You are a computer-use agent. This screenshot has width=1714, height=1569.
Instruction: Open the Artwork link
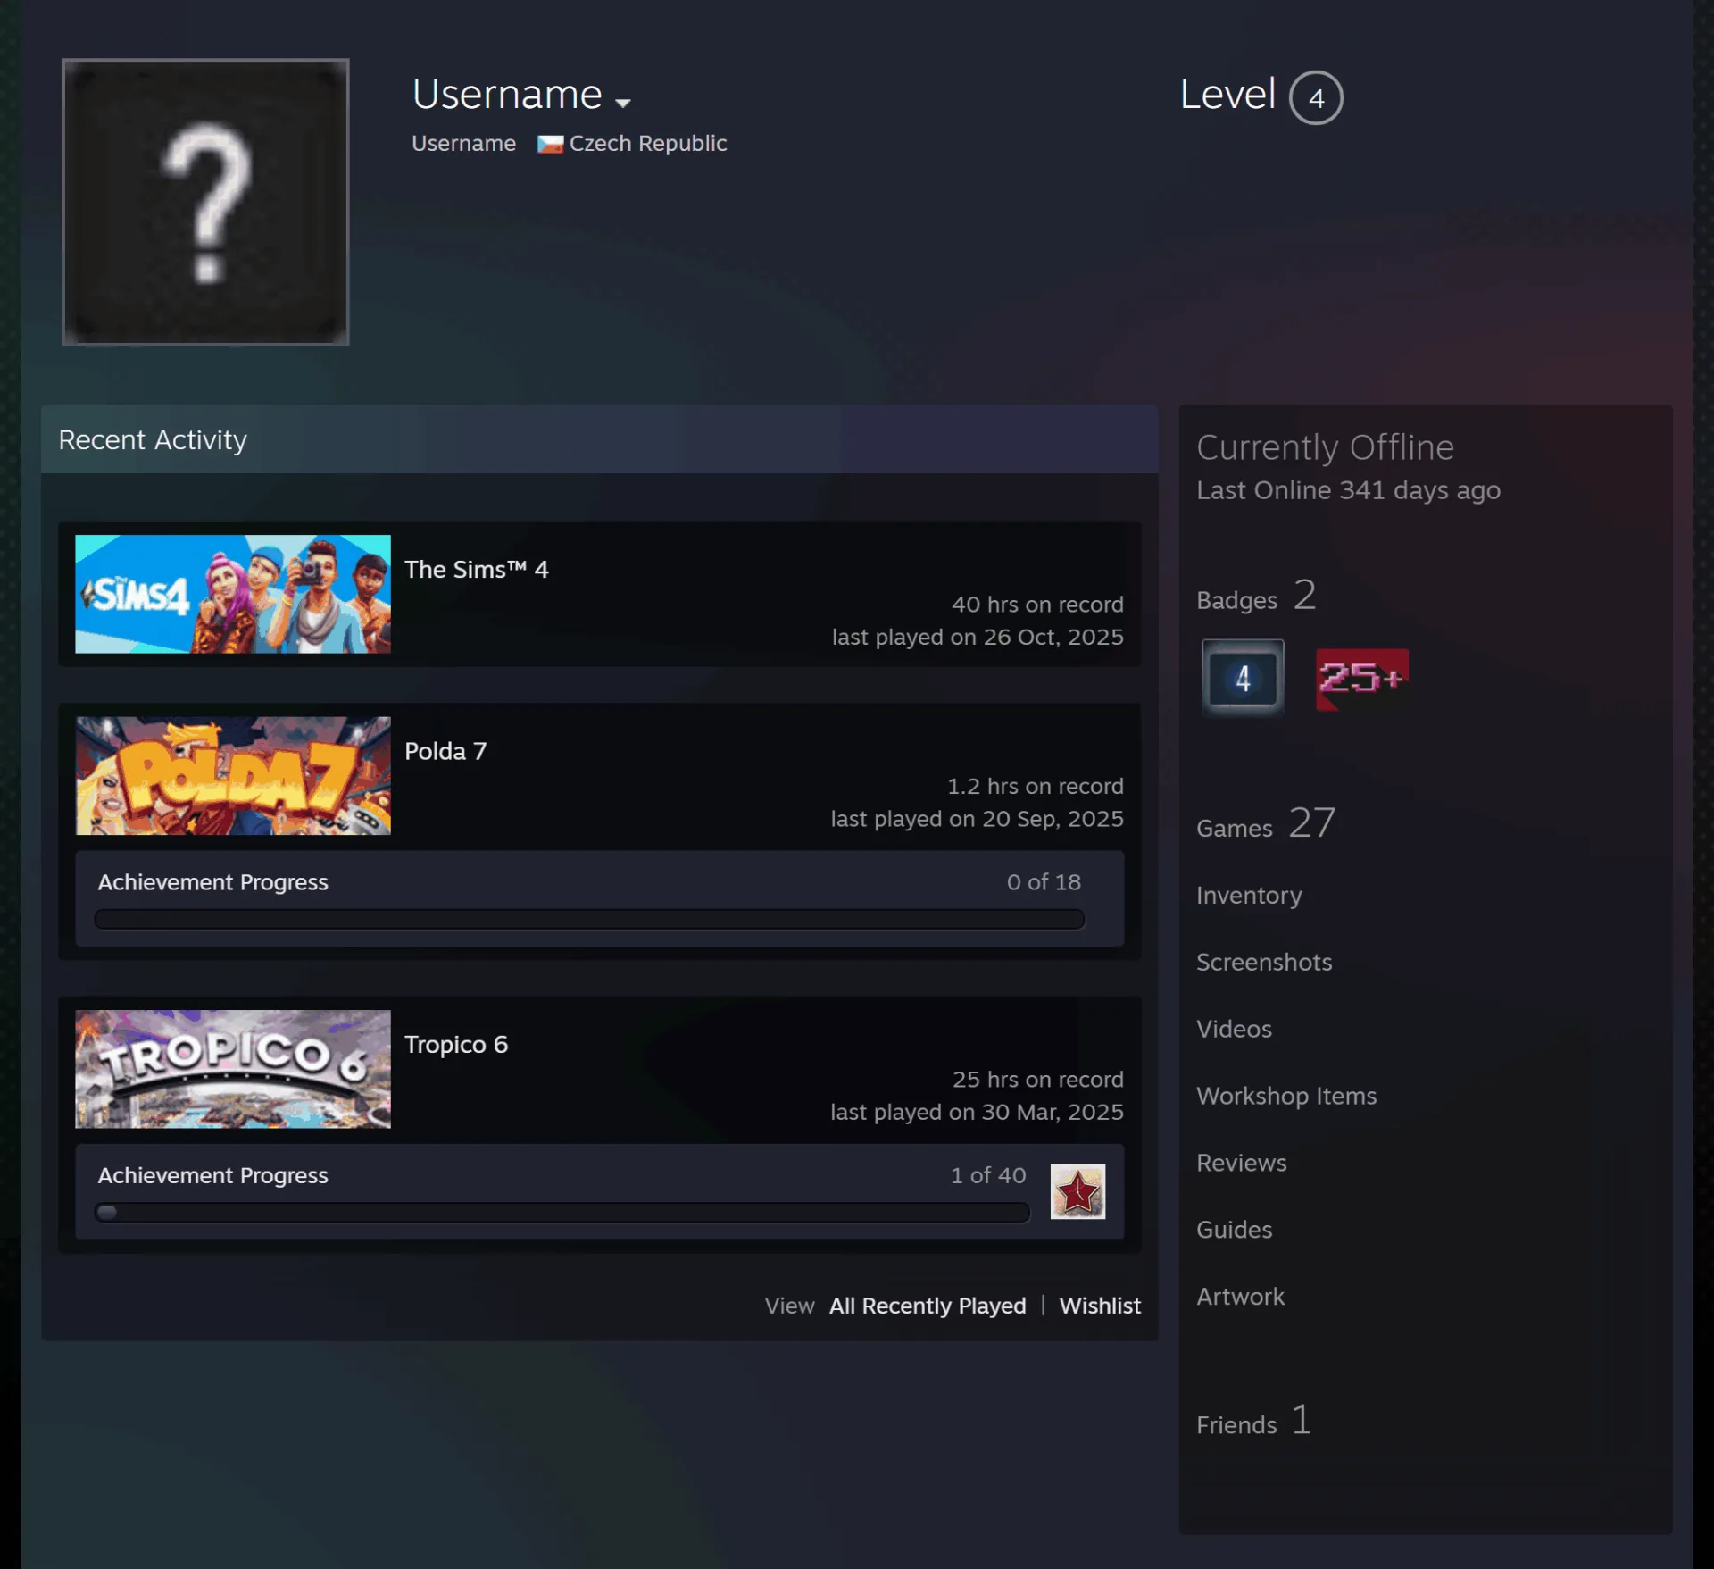1240,1297
